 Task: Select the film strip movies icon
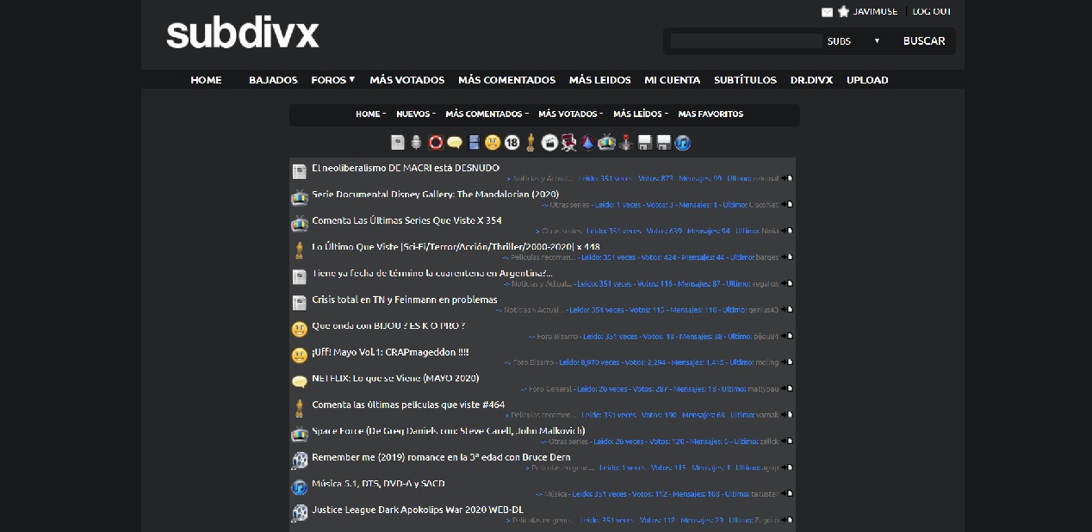tap(474, 142)
